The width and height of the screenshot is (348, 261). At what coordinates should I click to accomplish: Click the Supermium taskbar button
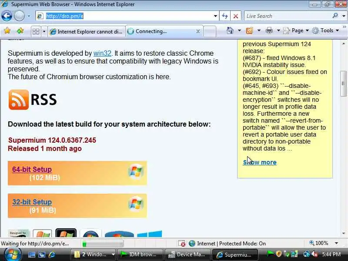[235, 254]
